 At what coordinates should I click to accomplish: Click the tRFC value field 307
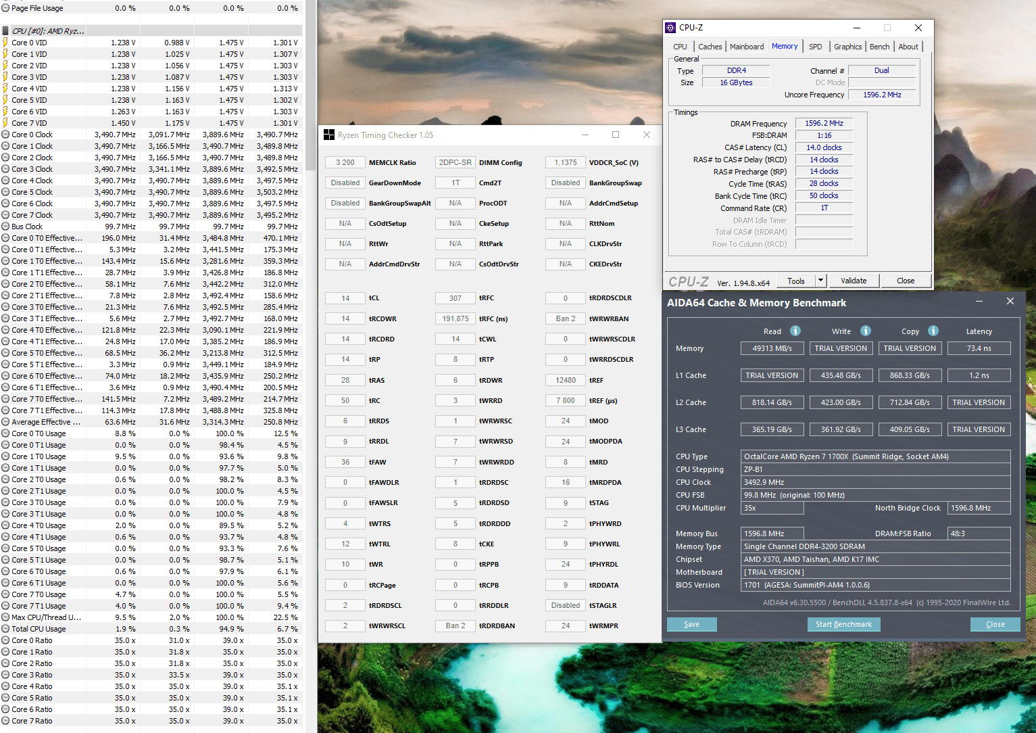point(455,298)
